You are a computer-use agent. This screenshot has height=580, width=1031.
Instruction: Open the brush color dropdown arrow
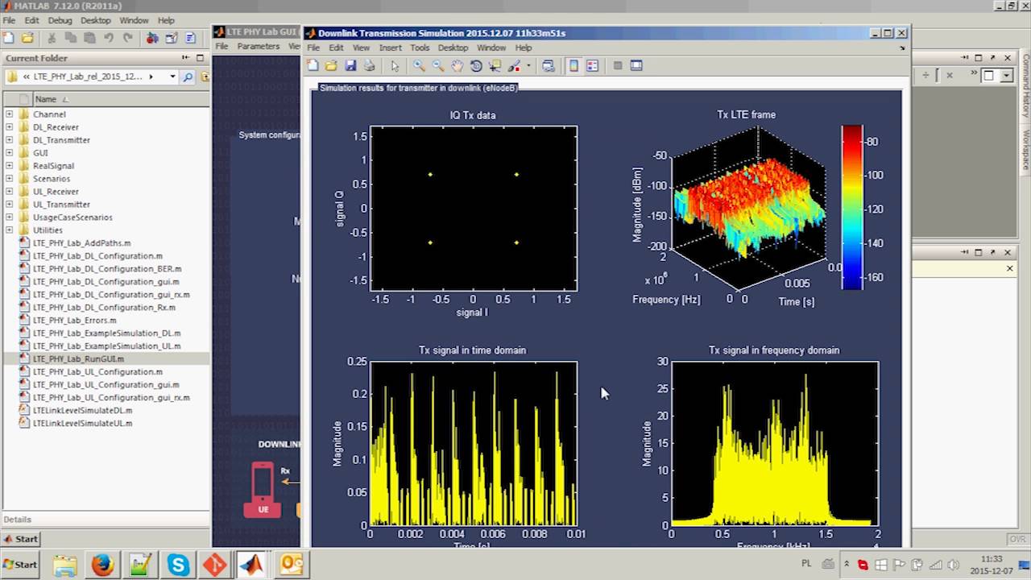(x=528, y=66)
